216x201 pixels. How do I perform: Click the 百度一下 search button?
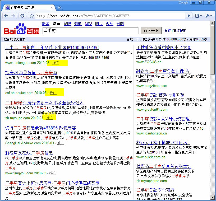pyautogui.click(x=151, y=31)
